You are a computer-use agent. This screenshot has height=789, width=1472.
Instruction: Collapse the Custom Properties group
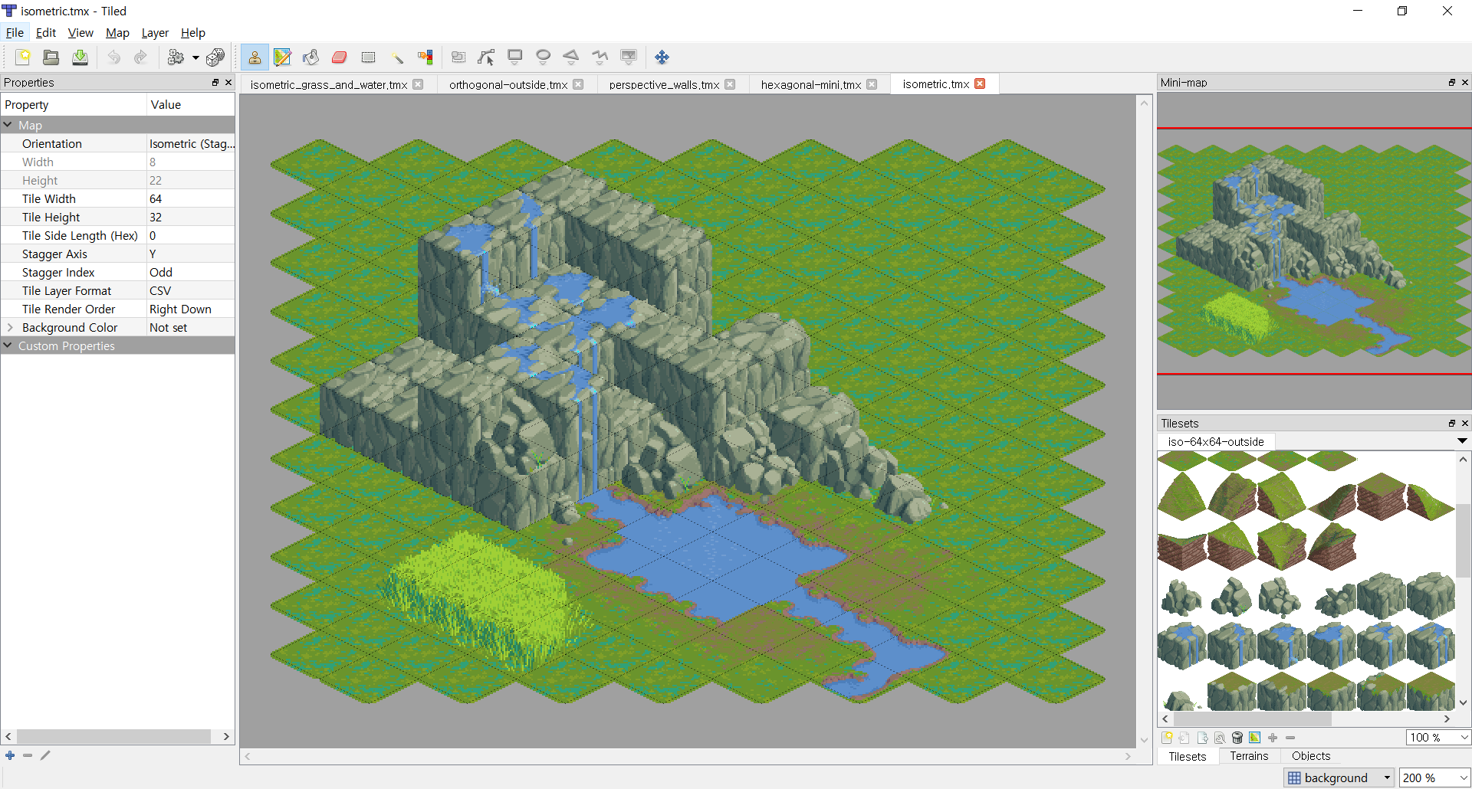pos(8,345)
